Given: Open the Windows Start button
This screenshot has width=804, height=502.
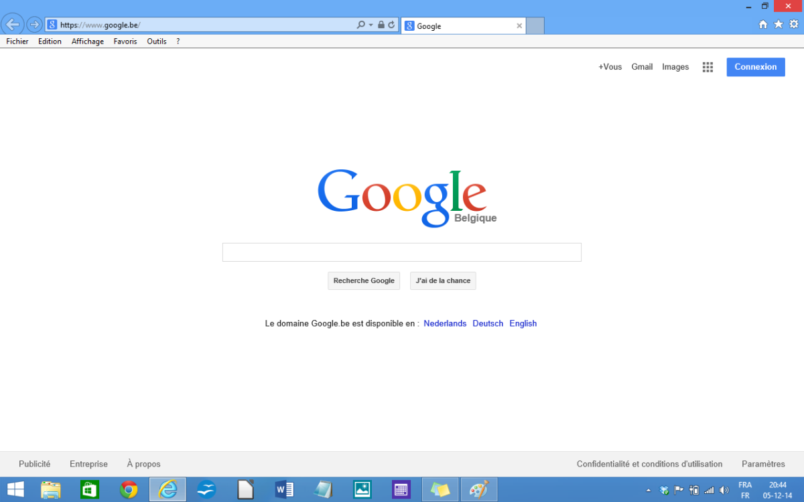Looking at the screenshot, I should 15,490.
